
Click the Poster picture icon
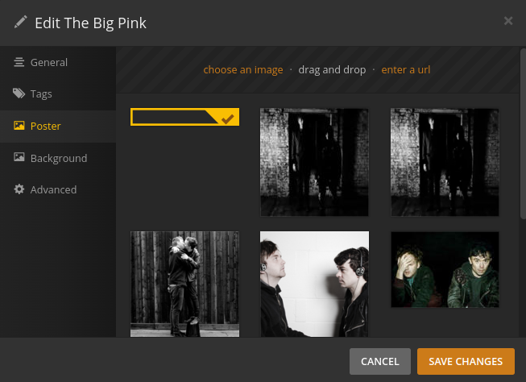tap(19, 126)
